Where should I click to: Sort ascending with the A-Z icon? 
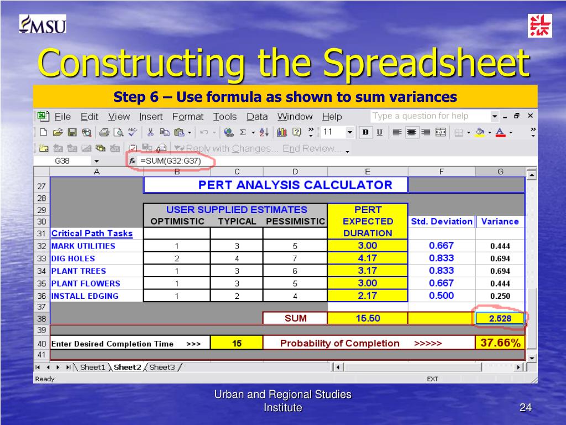click(x=264, y=132)
